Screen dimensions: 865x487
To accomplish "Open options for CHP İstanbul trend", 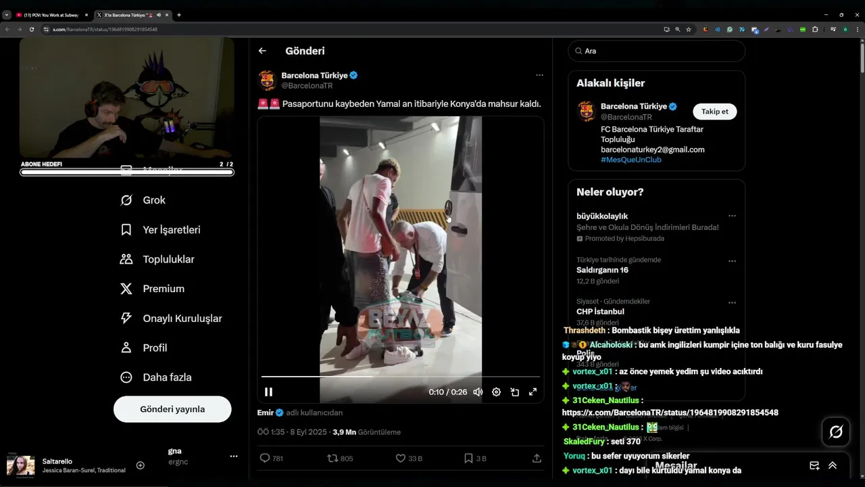I will pos(732,302).
